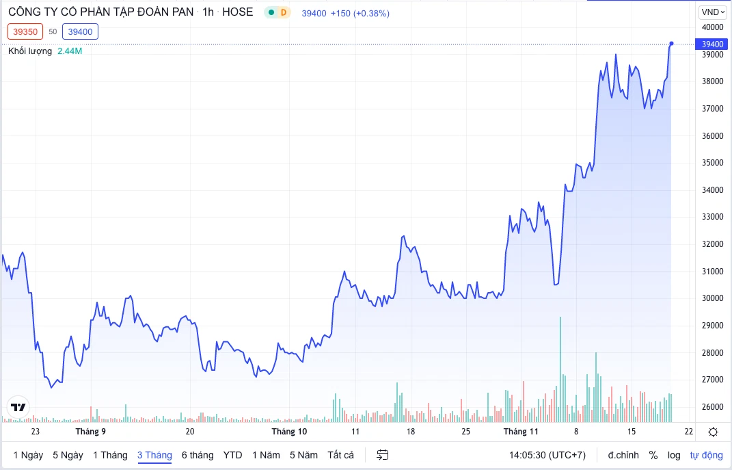Open chart settings gear icon
The width and height of the screenshot is (732, 470).
pyautogui.click(x=713, y=432)
